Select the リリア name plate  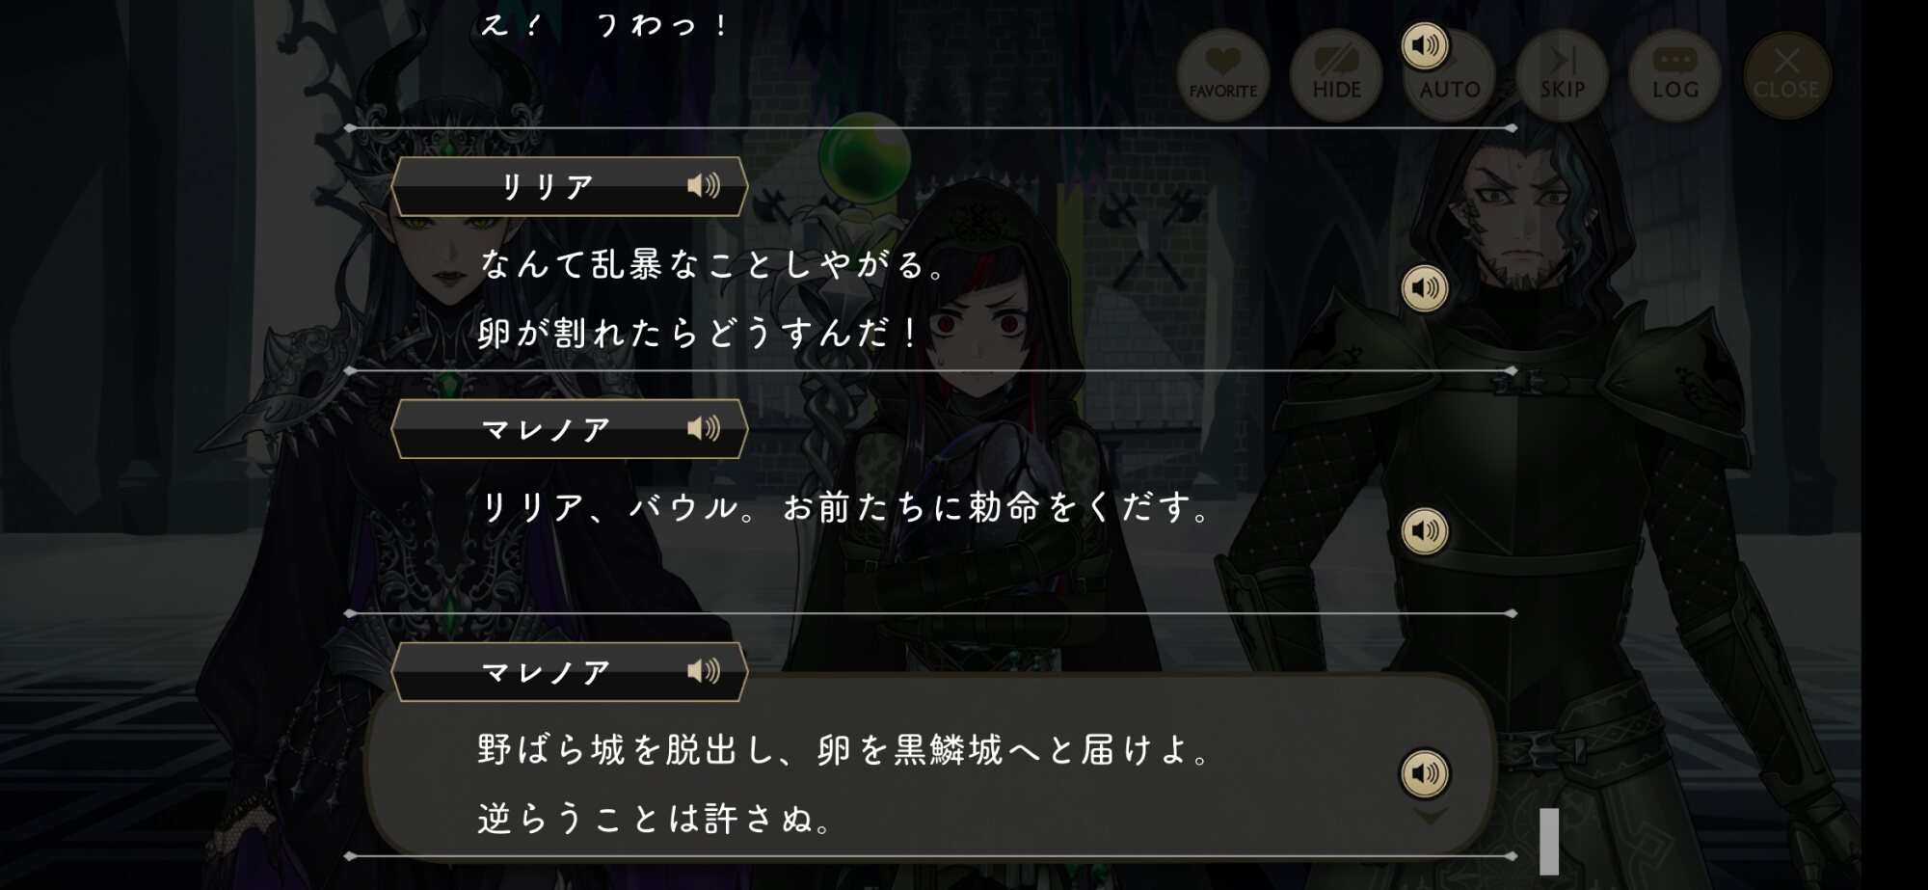point(570,186)
